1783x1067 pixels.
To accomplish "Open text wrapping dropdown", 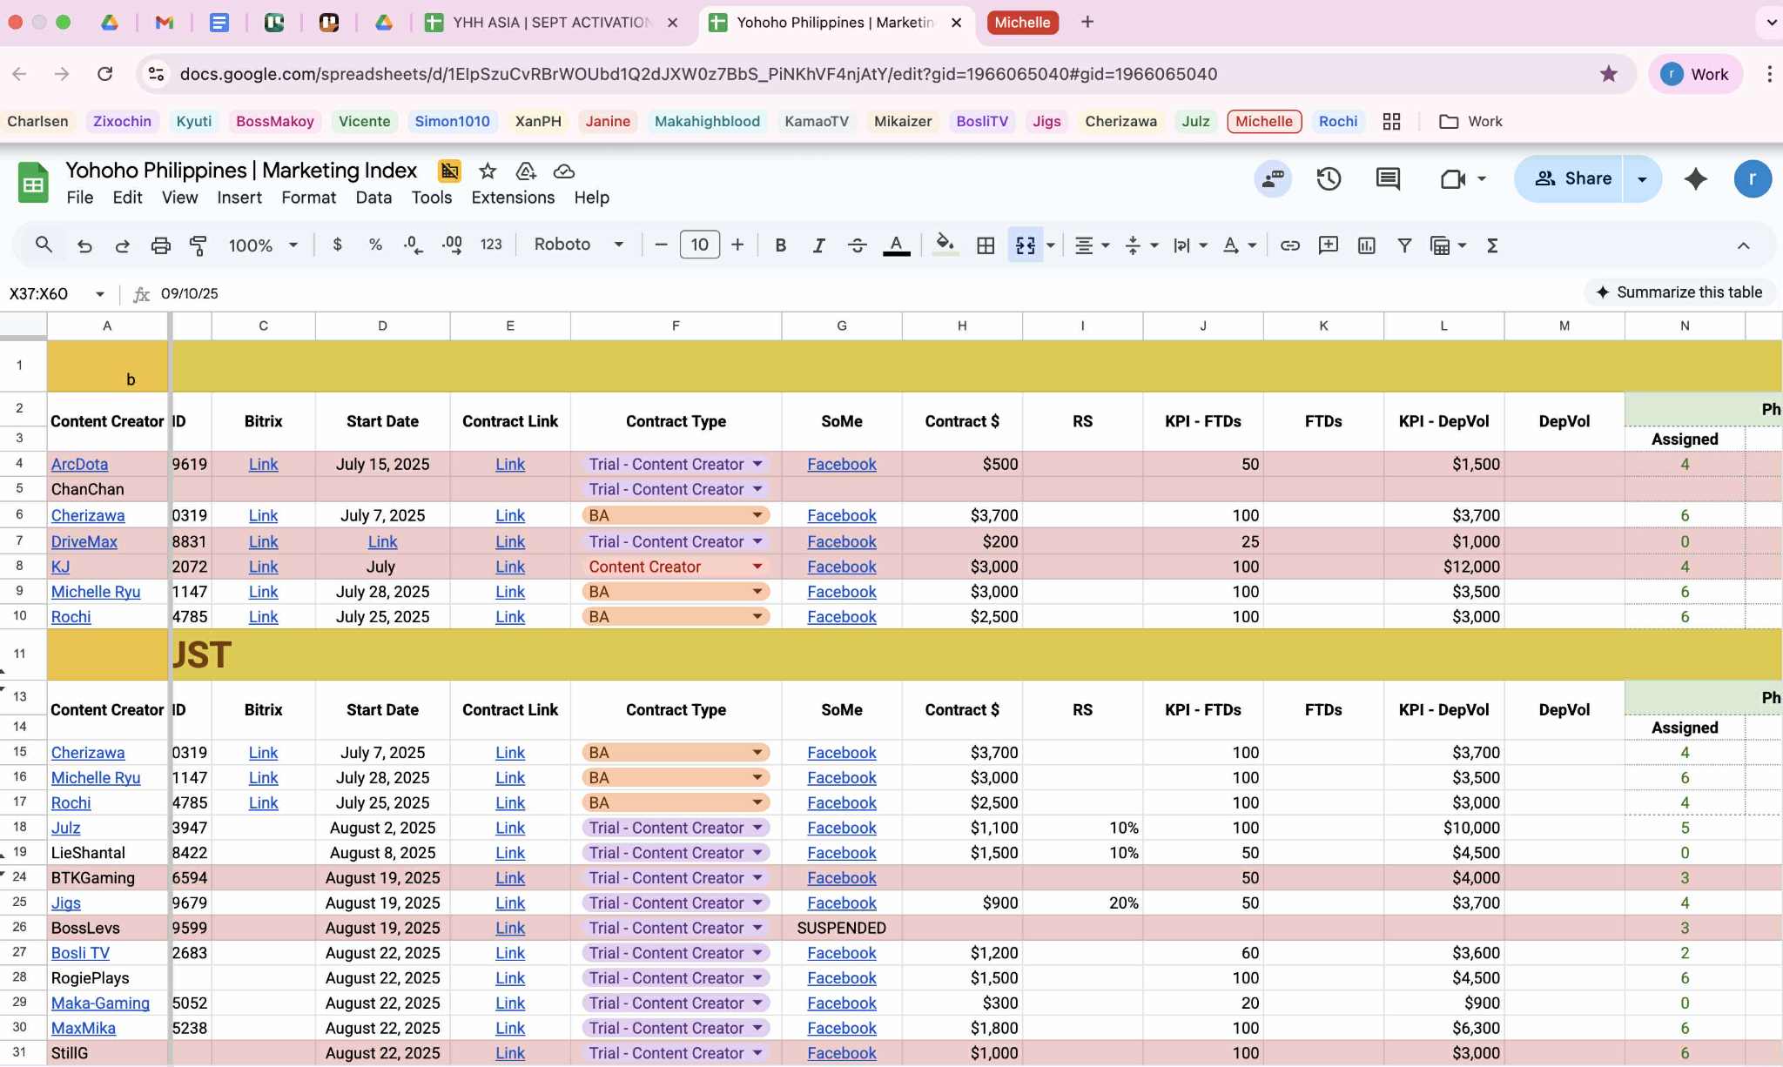I will tap(1190, 245).
